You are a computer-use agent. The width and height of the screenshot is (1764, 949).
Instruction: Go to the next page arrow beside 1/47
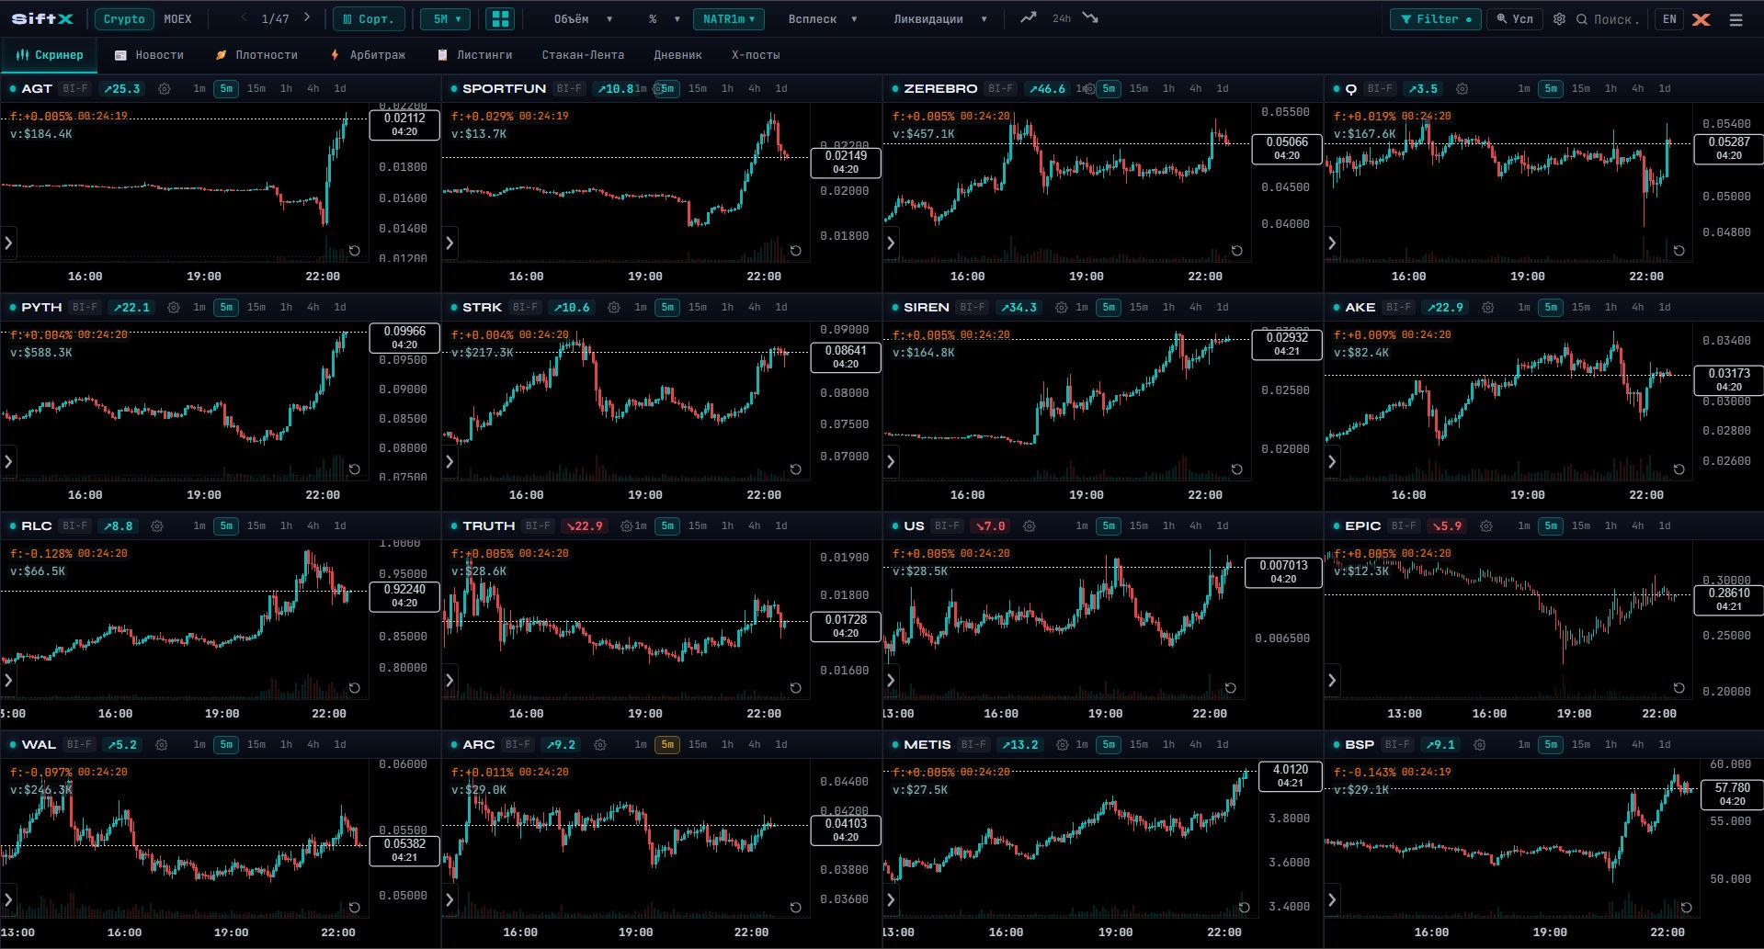(x=307, y=18)
